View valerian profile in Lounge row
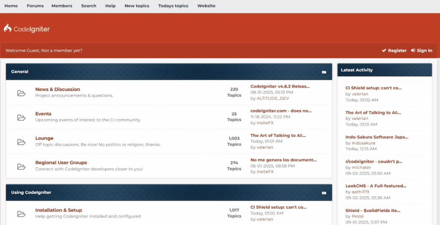This screenshot has width=440, height=225. (265, 147)
